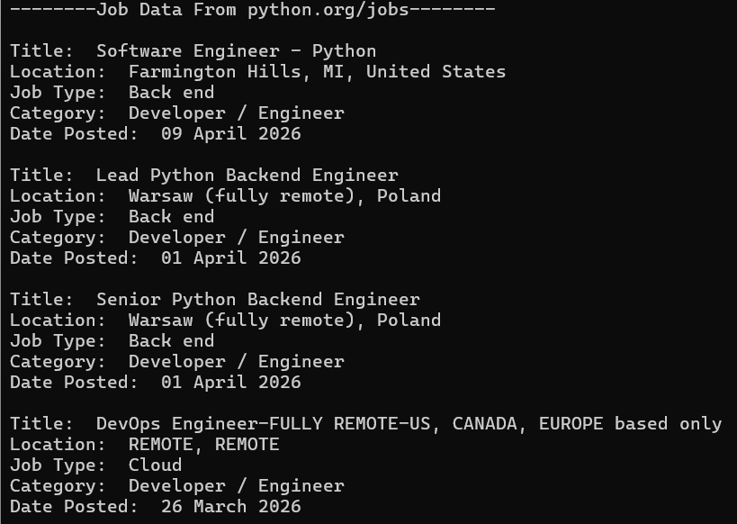Click '01 April 2026' under Lead Python Backend Engineer

coord(230,258)
